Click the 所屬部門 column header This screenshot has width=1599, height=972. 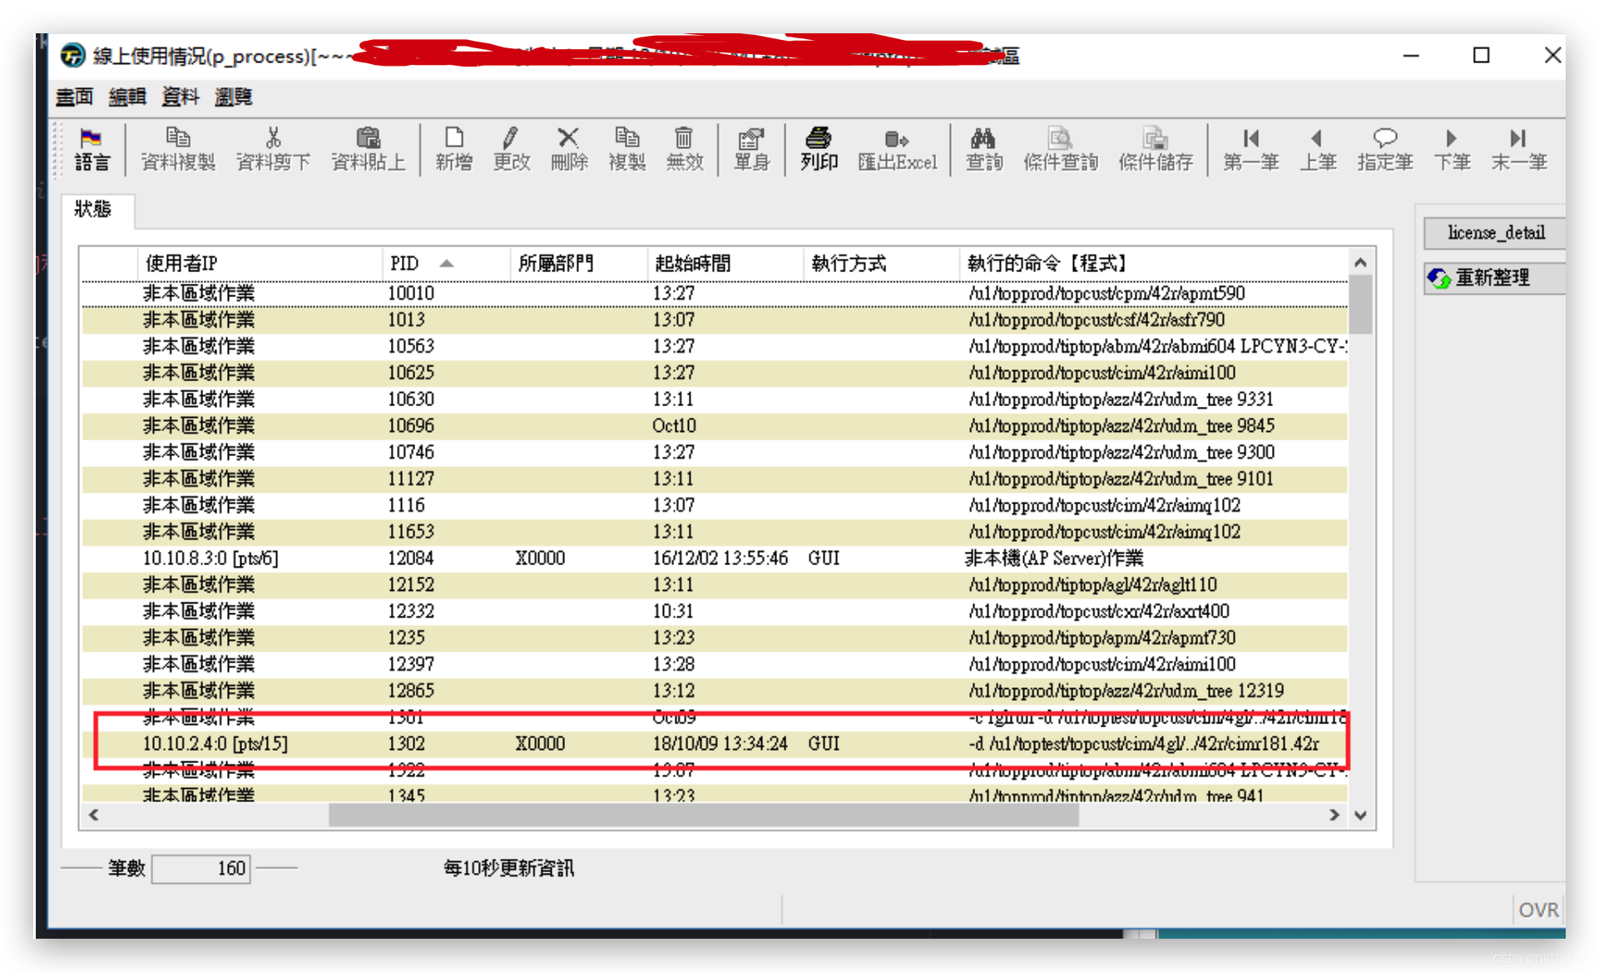tap(578, 264)
